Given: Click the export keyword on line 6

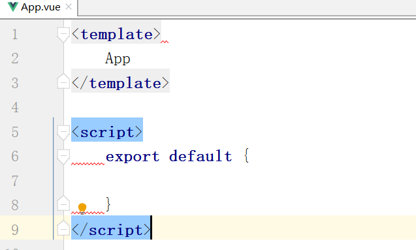Looking at the screenshot, I should (x=133, y=157).
